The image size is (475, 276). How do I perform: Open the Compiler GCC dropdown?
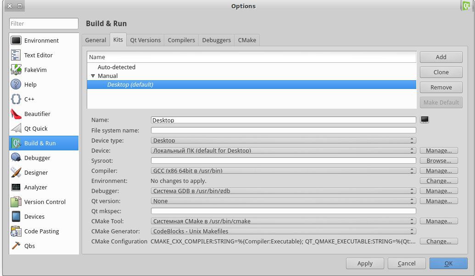tap(283, 171)
